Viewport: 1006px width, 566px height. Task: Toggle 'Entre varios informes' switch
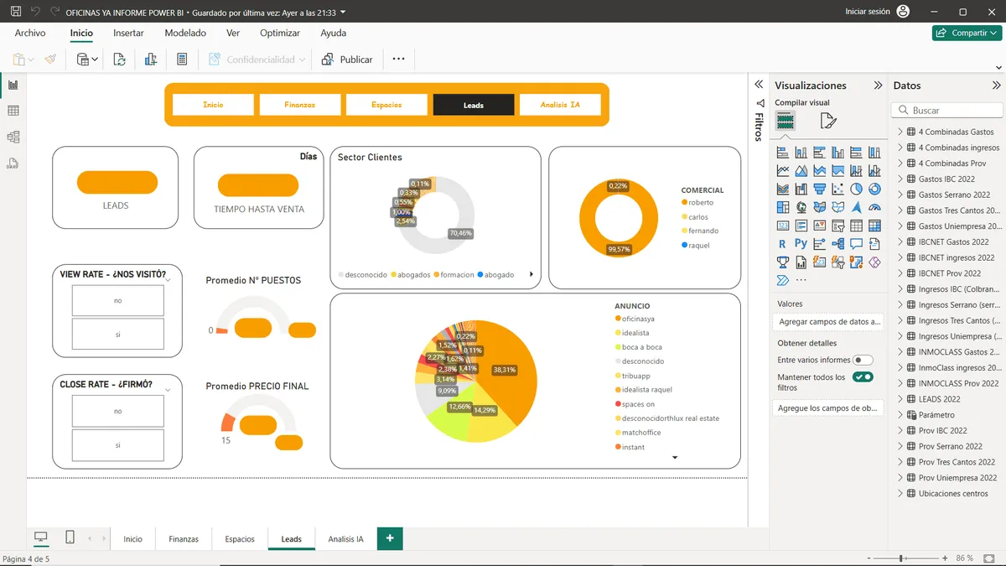tap(863, 360)
